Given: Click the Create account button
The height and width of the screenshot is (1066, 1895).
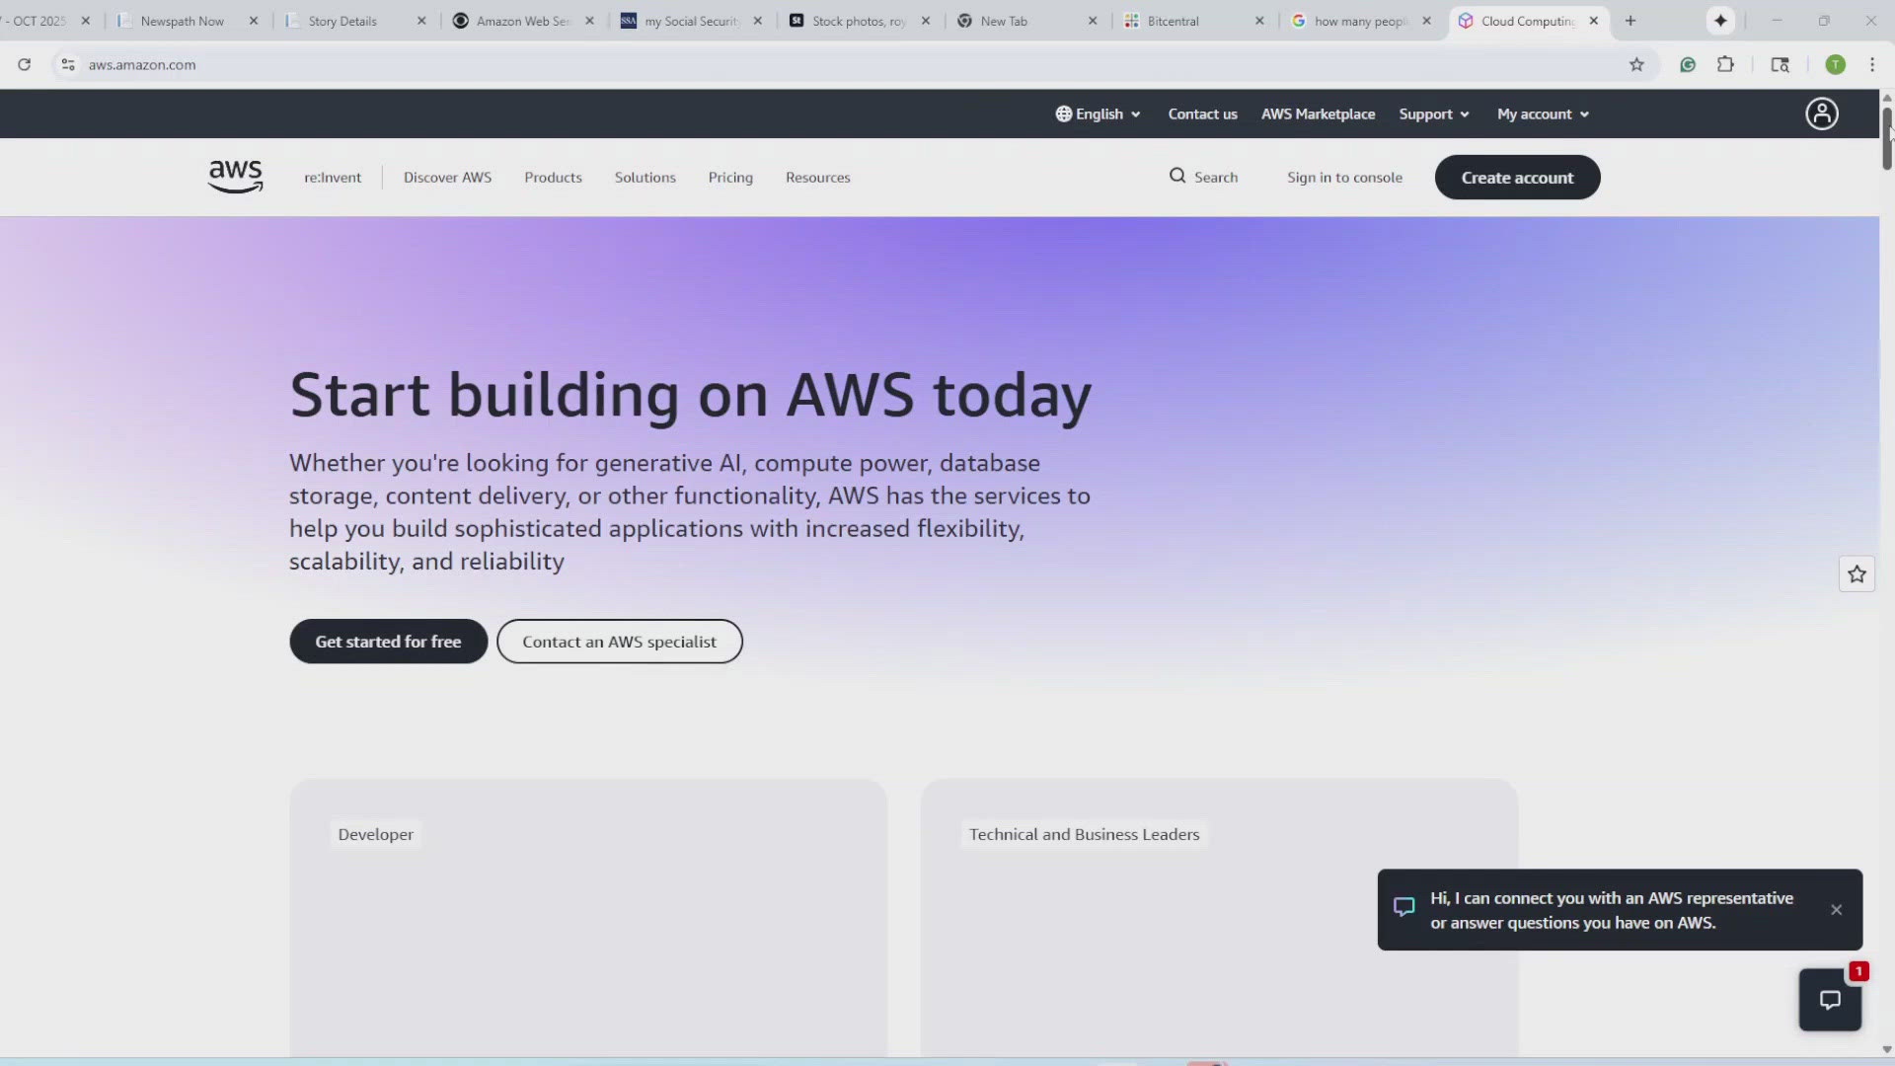Looking at the screenshot, I should point(1517,177).
